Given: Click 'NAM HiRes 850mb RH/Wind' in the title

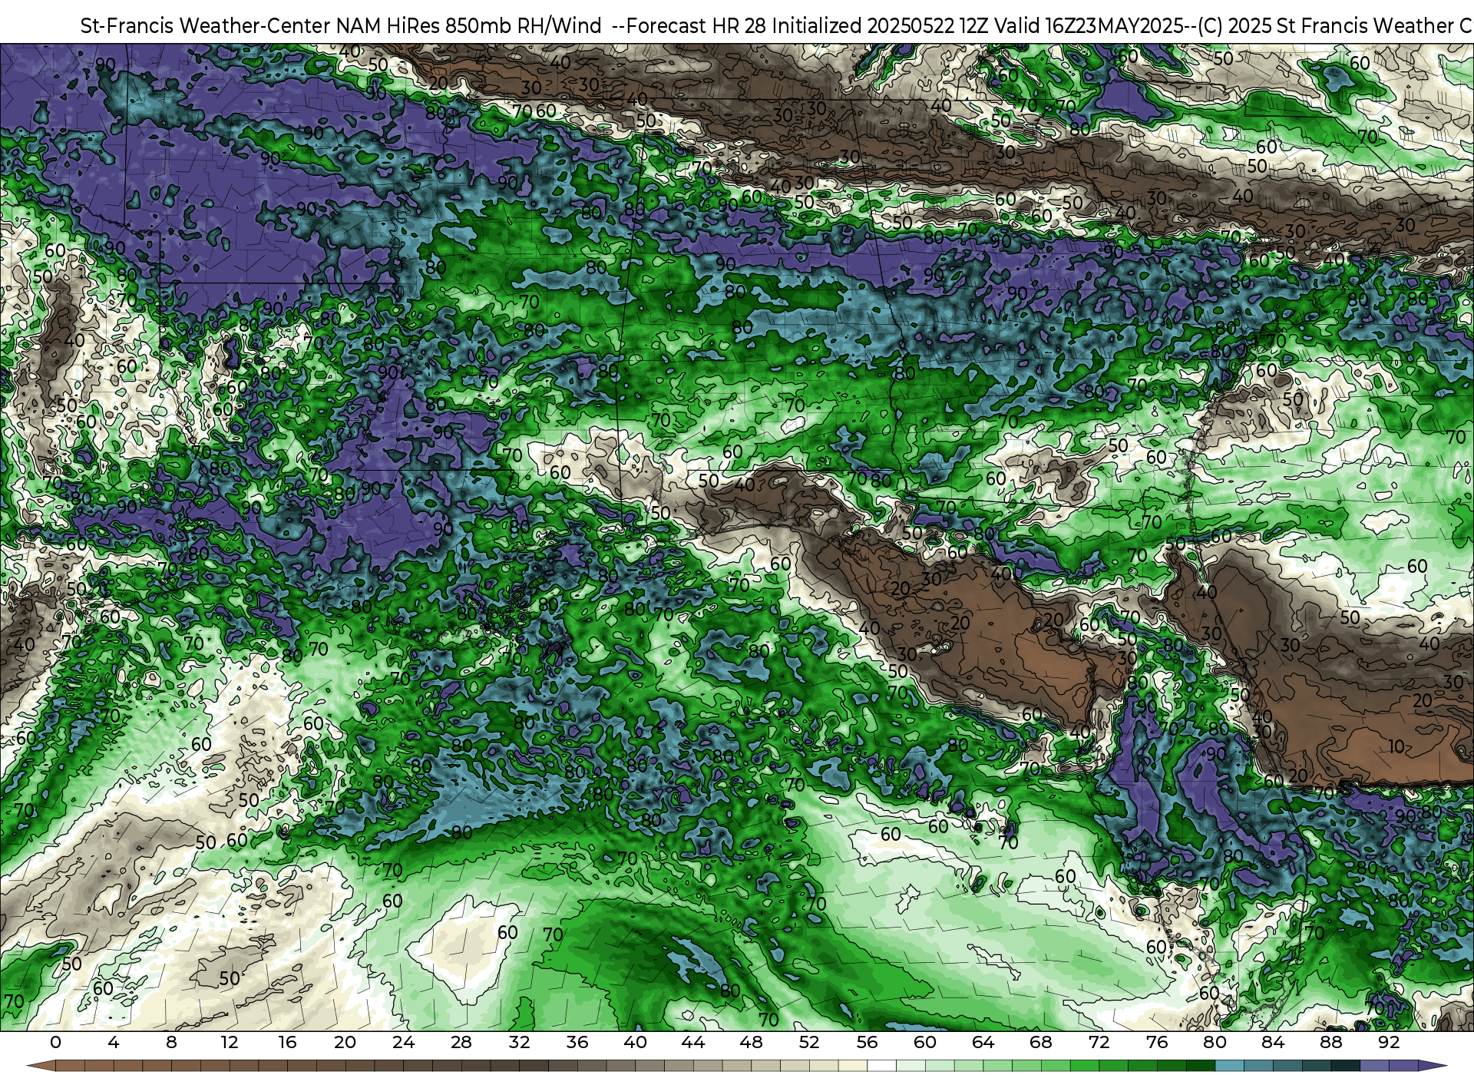Looking at the screenshot, I should pos(469,26).
